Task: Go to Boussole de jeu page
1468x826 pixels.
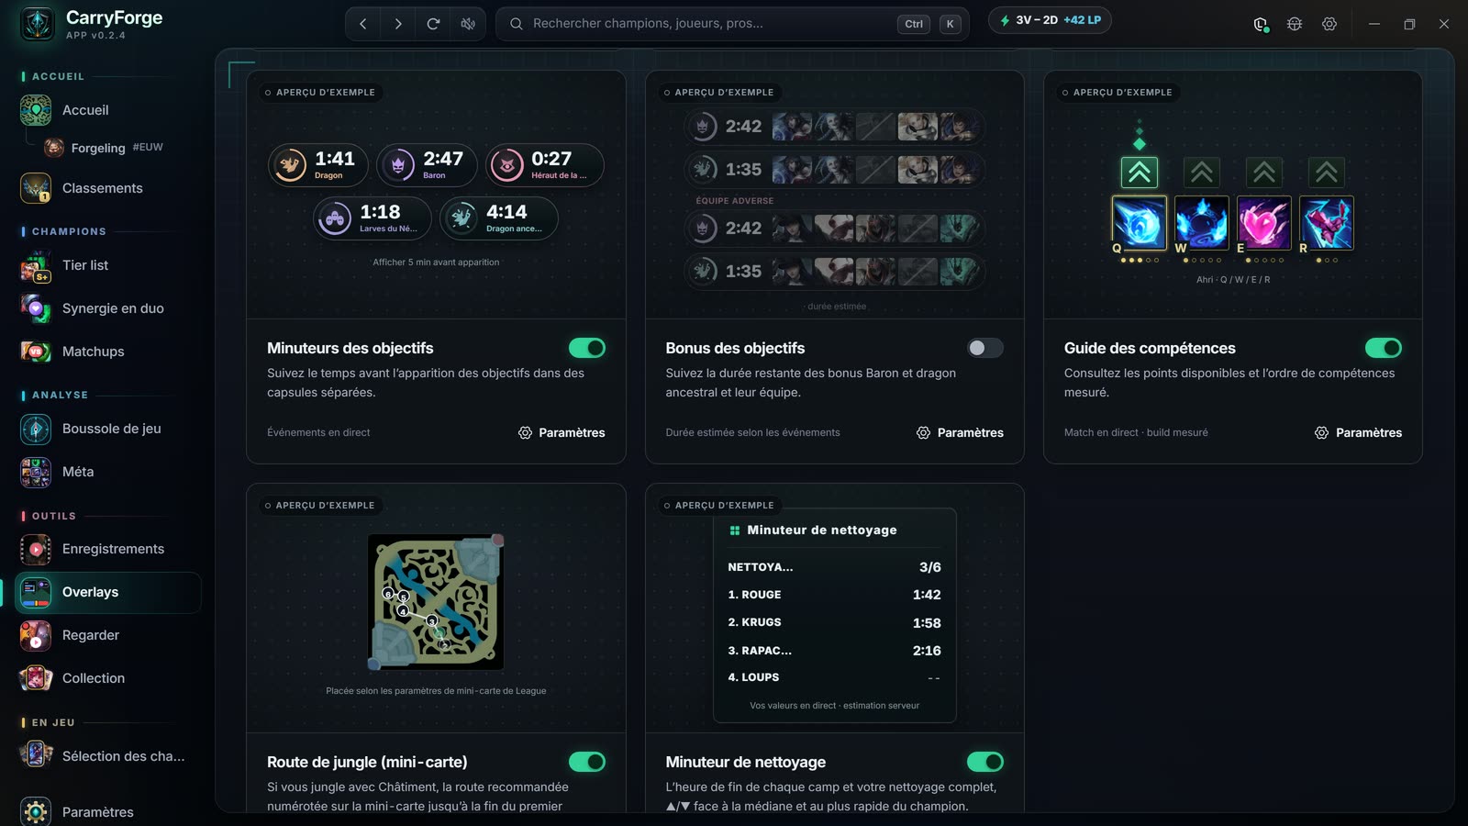Action: tap(108, 429)
